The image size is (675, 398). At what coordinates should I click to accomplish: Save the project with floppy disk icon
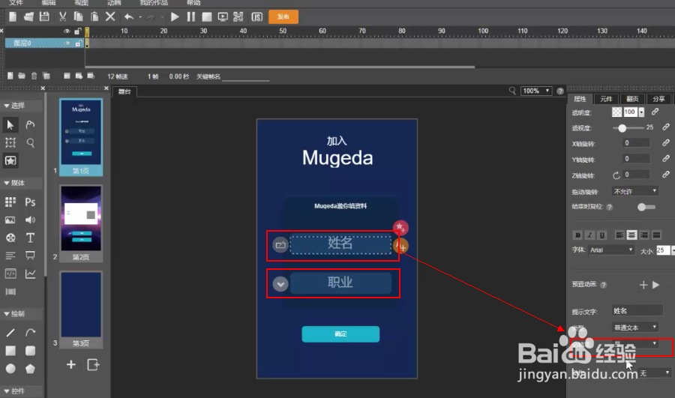[x=44, y=16]
